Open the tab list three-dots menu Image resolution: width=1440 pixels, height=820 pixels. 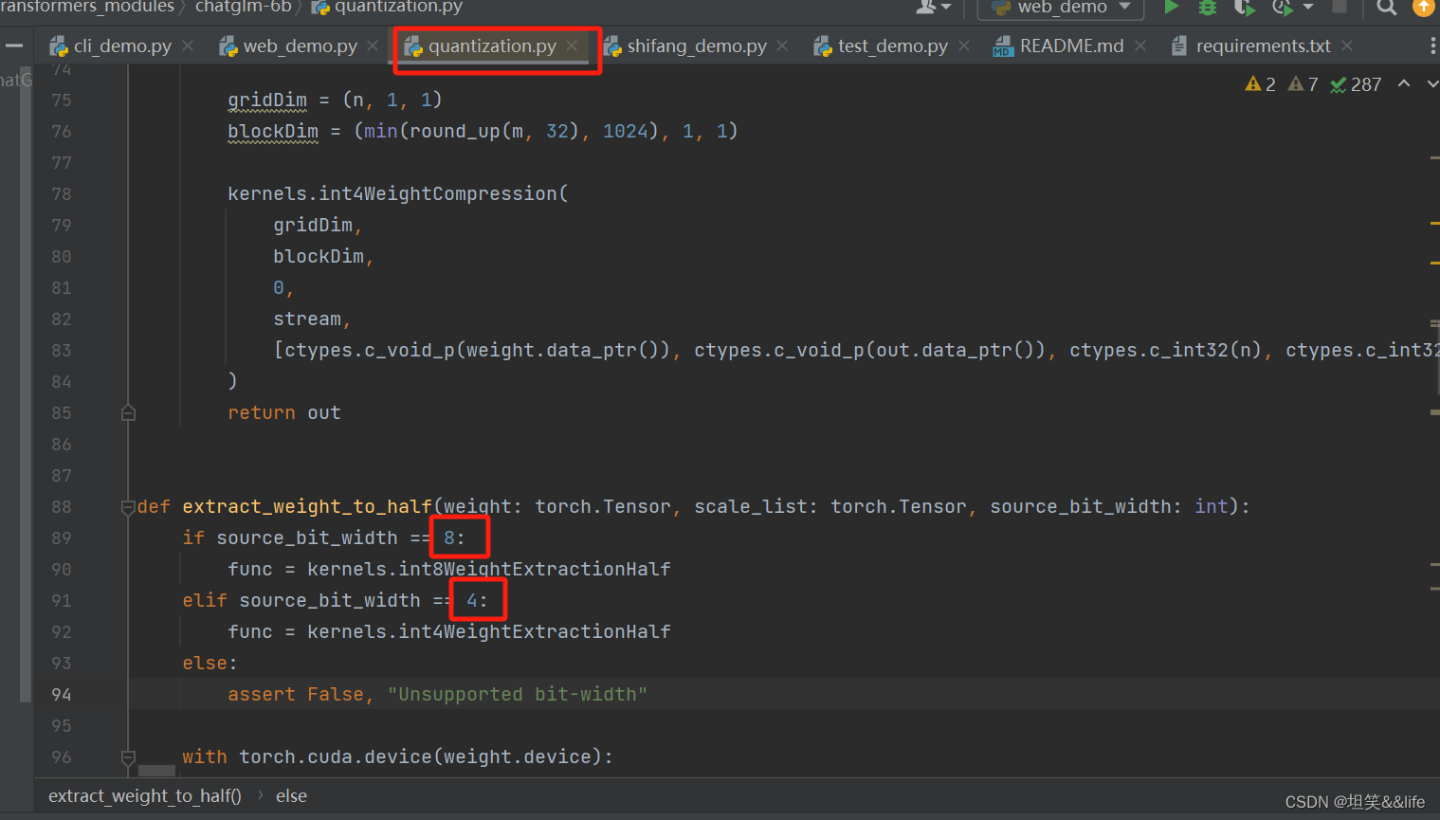click(1432, 46)
